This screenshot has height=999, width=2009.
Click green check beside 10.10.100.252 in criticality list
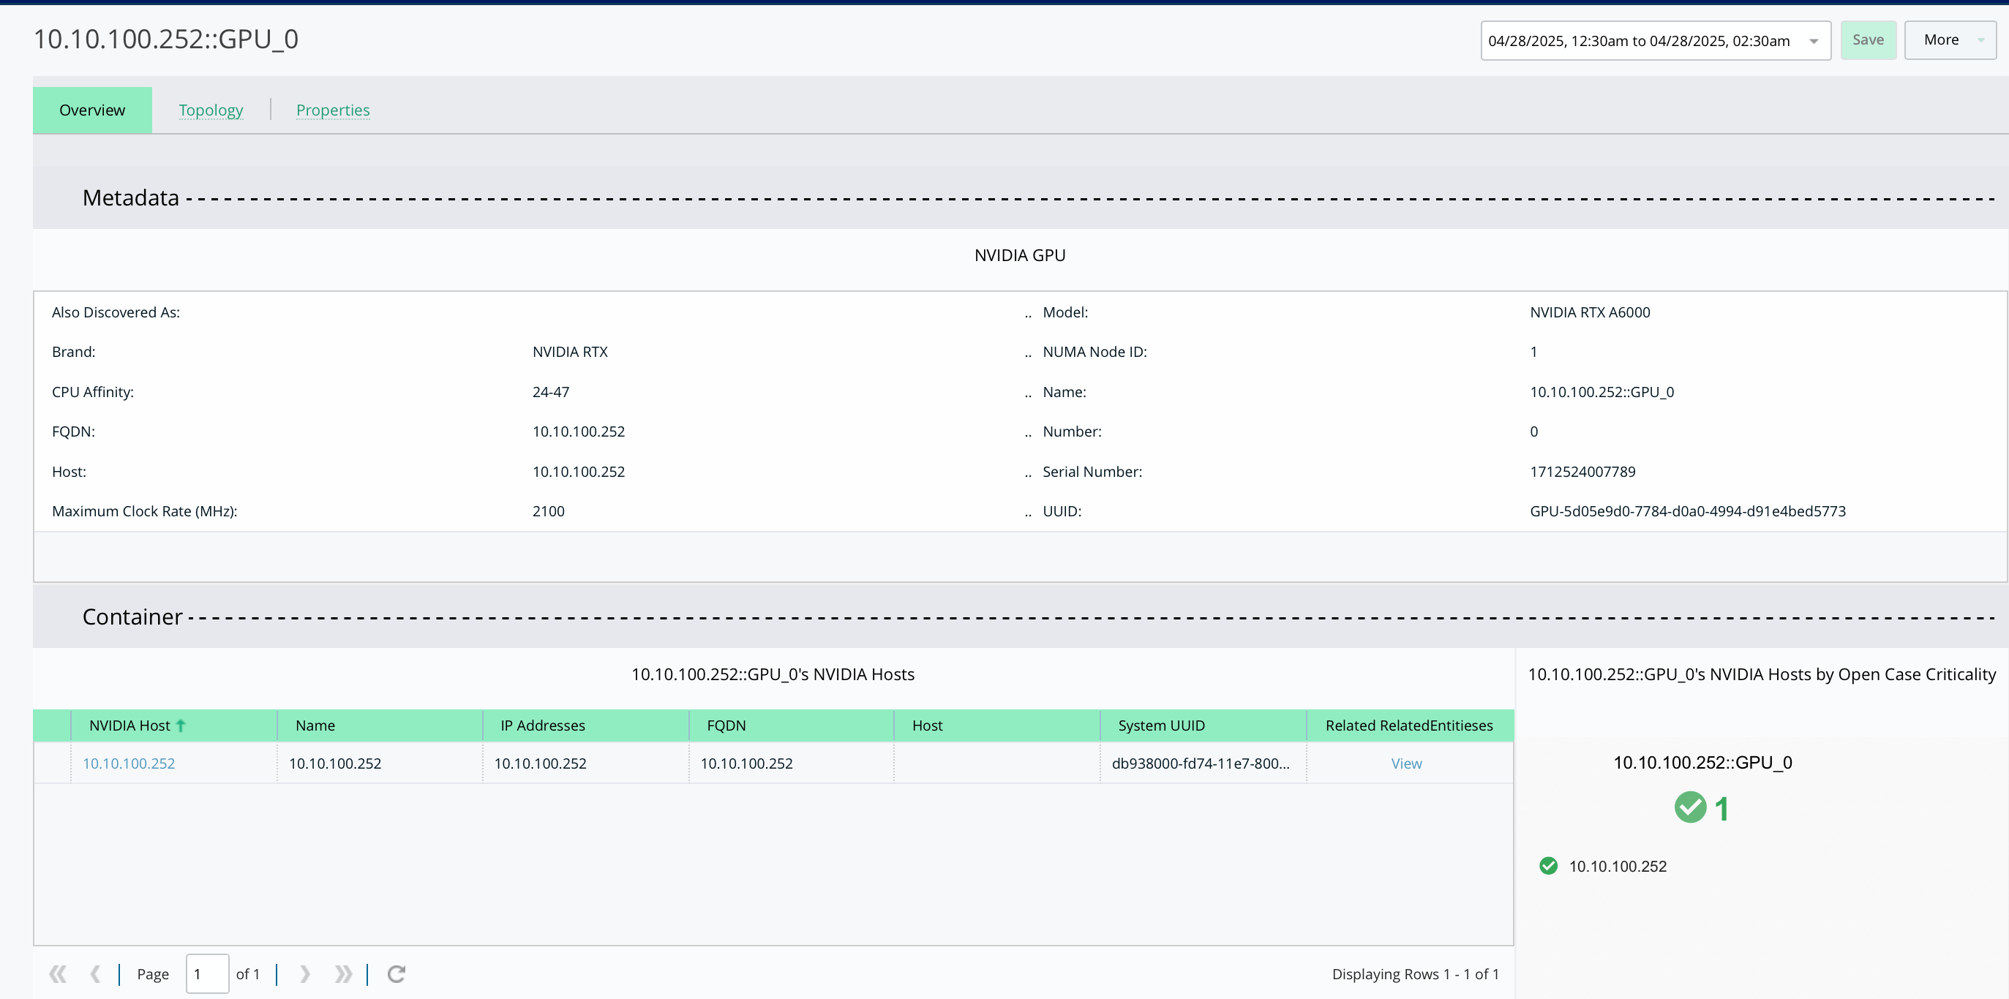pos(1548,866)
